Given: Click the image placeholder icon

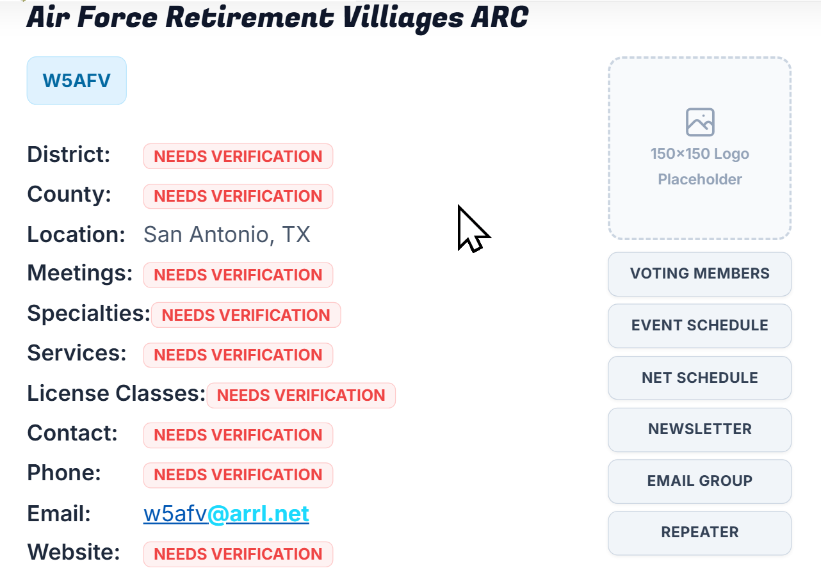Looking at the screenshot, I should [700, 122].
